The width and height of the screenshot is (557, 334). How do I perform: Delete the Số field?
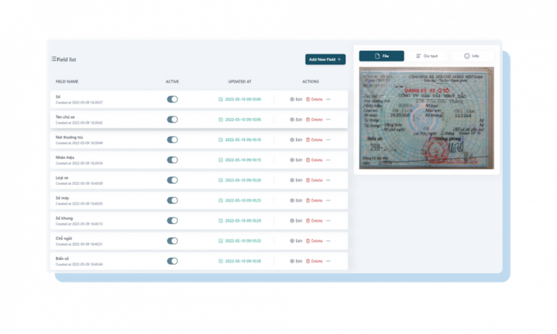coord(314,99)
